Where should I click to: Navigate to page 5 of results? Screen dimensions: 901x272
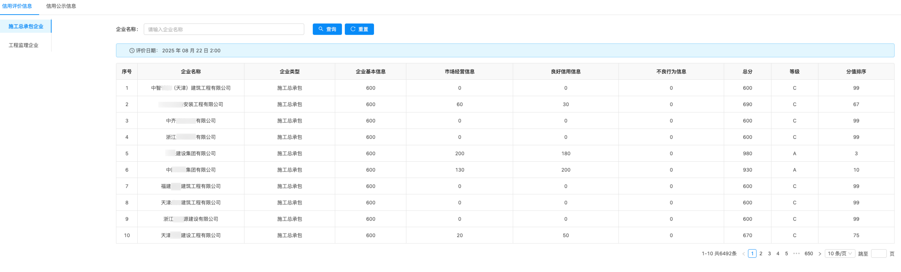(x=786, y=253)
